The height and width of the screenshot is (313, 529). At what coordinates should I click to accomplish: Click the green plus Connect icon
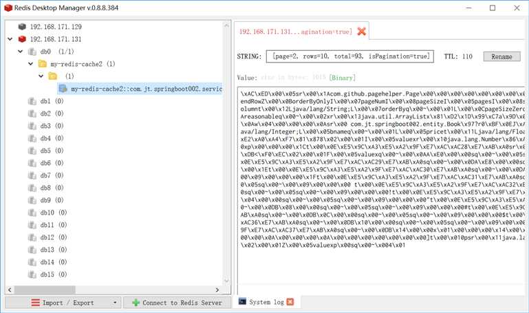tap(136, 303)
